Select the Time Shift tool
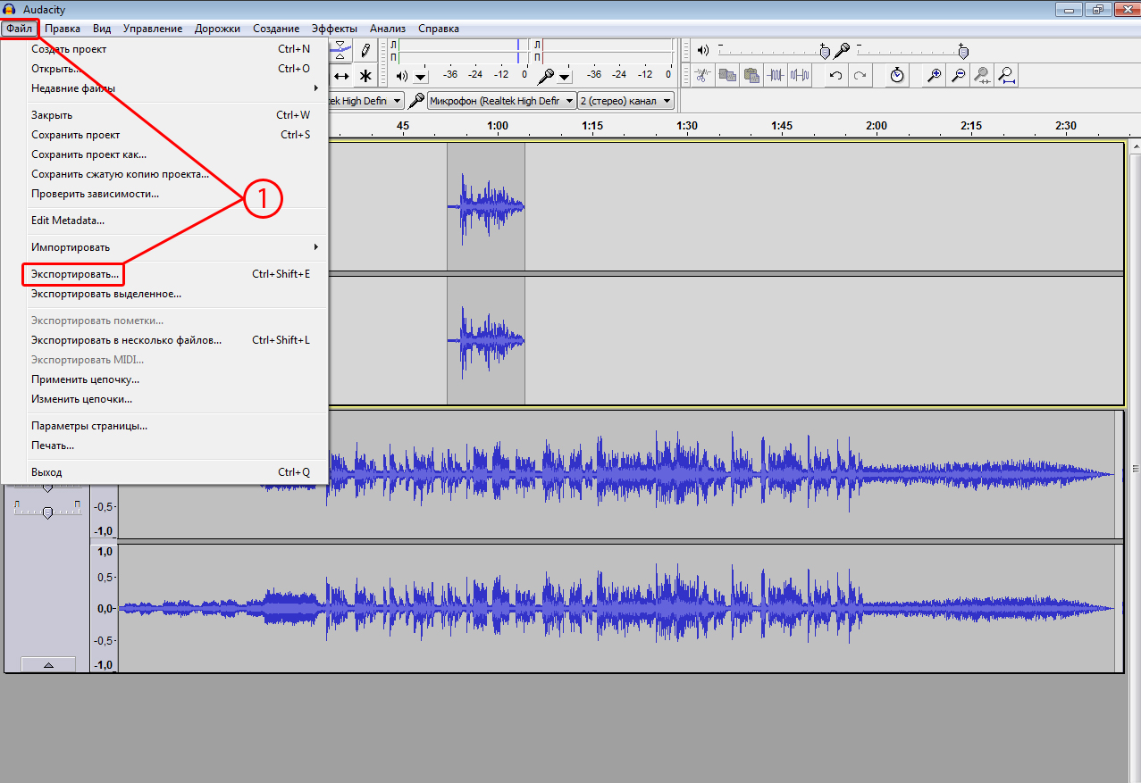1141x783 pixels. (x=341, y=76)
